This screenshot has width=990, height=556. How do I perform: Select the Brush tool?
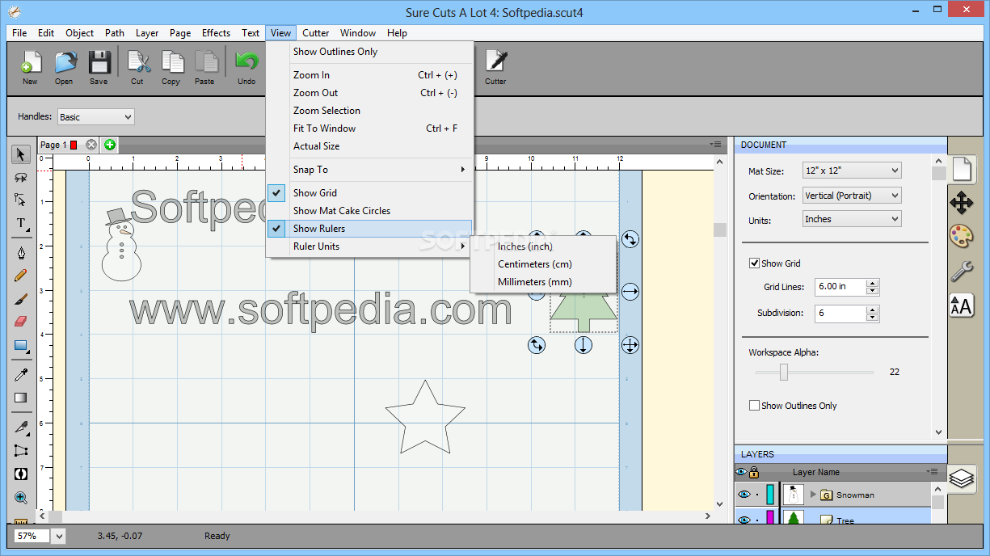pos(21,299)
